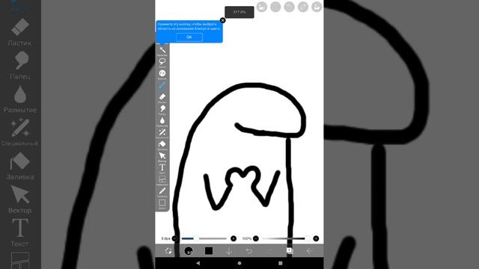Tap Android back navigation button

(x=198, y=263)
